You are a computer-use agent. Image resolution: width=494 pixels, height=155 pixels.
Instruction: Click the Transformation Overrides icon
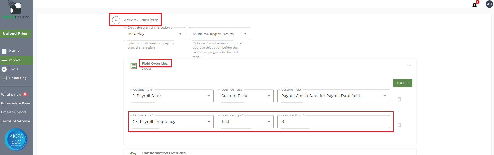133,153
